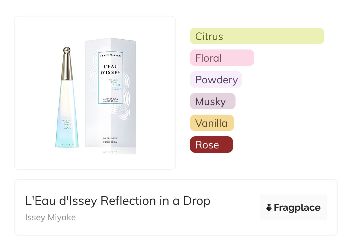Select the Citrus accord bar

tap(257, 36)
